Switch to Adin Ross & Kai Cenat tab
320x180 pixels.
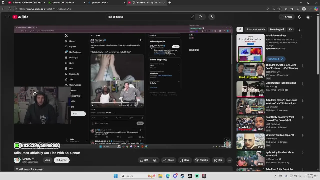[x=27, y=3]
